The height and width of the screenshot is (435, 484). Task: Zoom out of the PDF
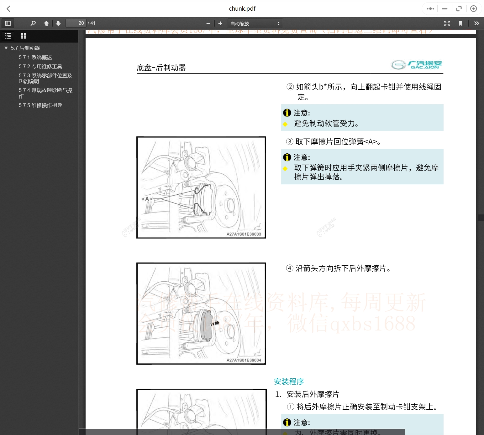pyautogui.click(x=208, y=23)
